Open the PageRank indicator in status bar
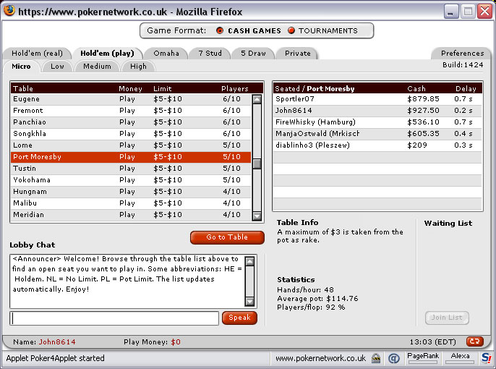Image resolution: width=496 pixels, height=369 pixels. point(423,358)
